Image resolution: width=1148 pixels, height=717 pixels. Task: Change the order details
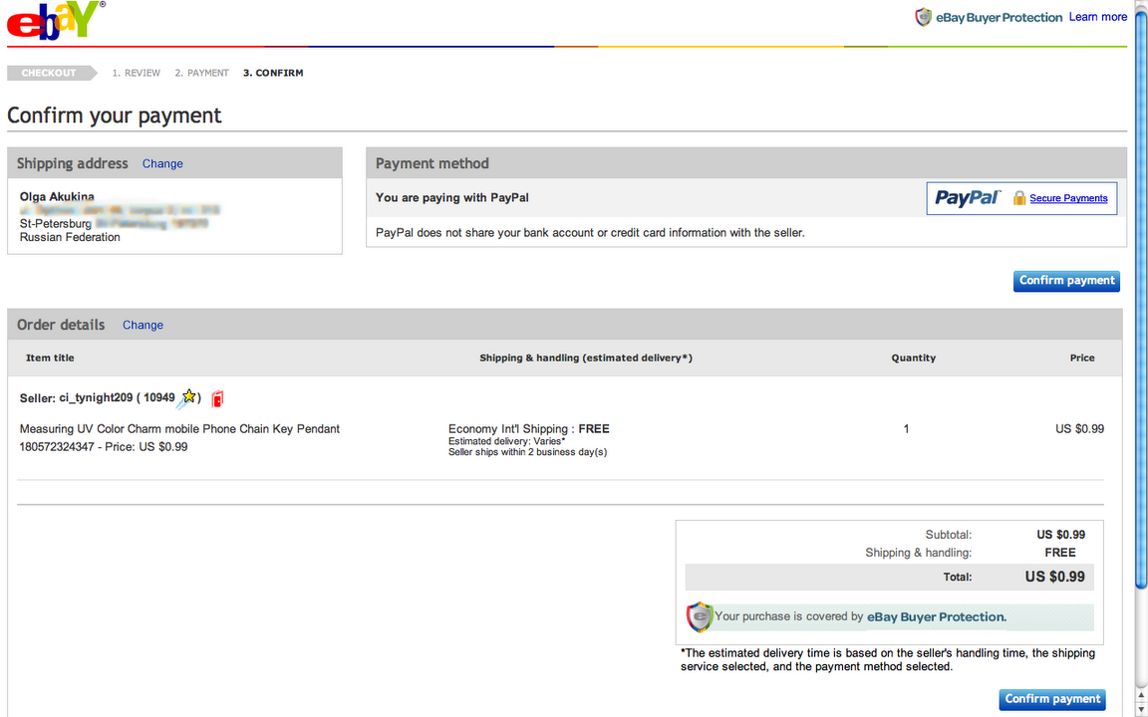143,325
